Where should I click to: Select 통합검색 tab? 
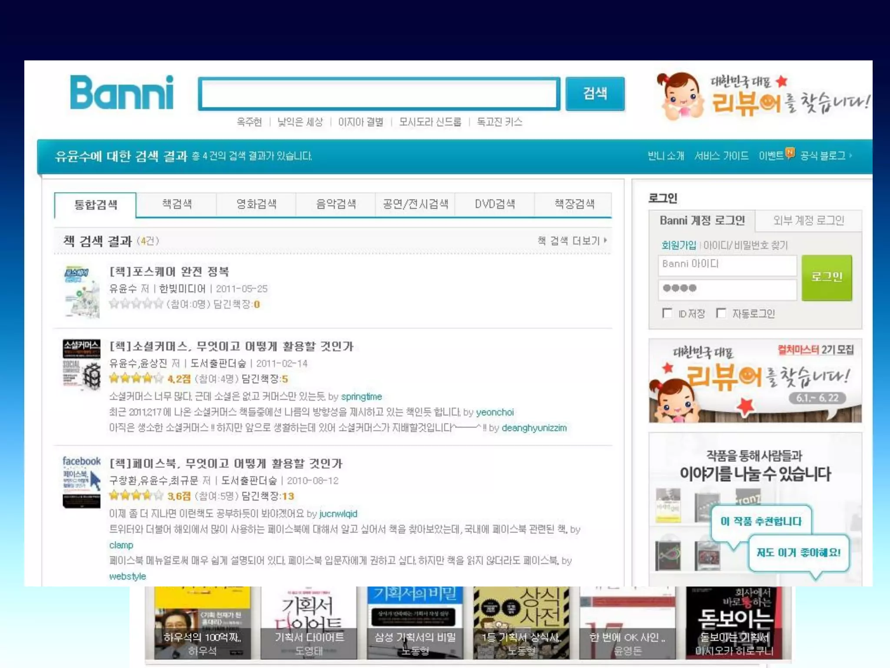[x=95, y=205]
